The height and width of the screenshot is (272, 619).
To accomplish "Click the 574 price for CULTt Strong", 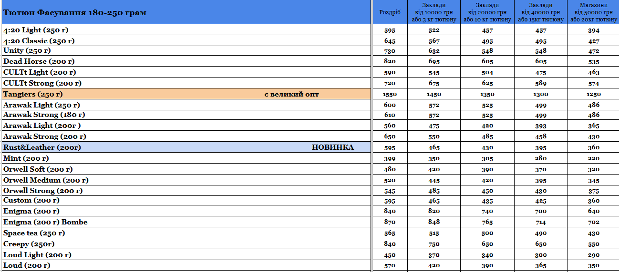I will pos(594,84).
